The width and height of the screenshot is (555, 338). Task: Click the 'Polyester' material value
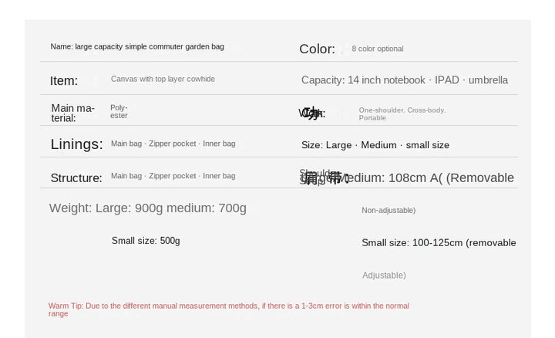119,112
